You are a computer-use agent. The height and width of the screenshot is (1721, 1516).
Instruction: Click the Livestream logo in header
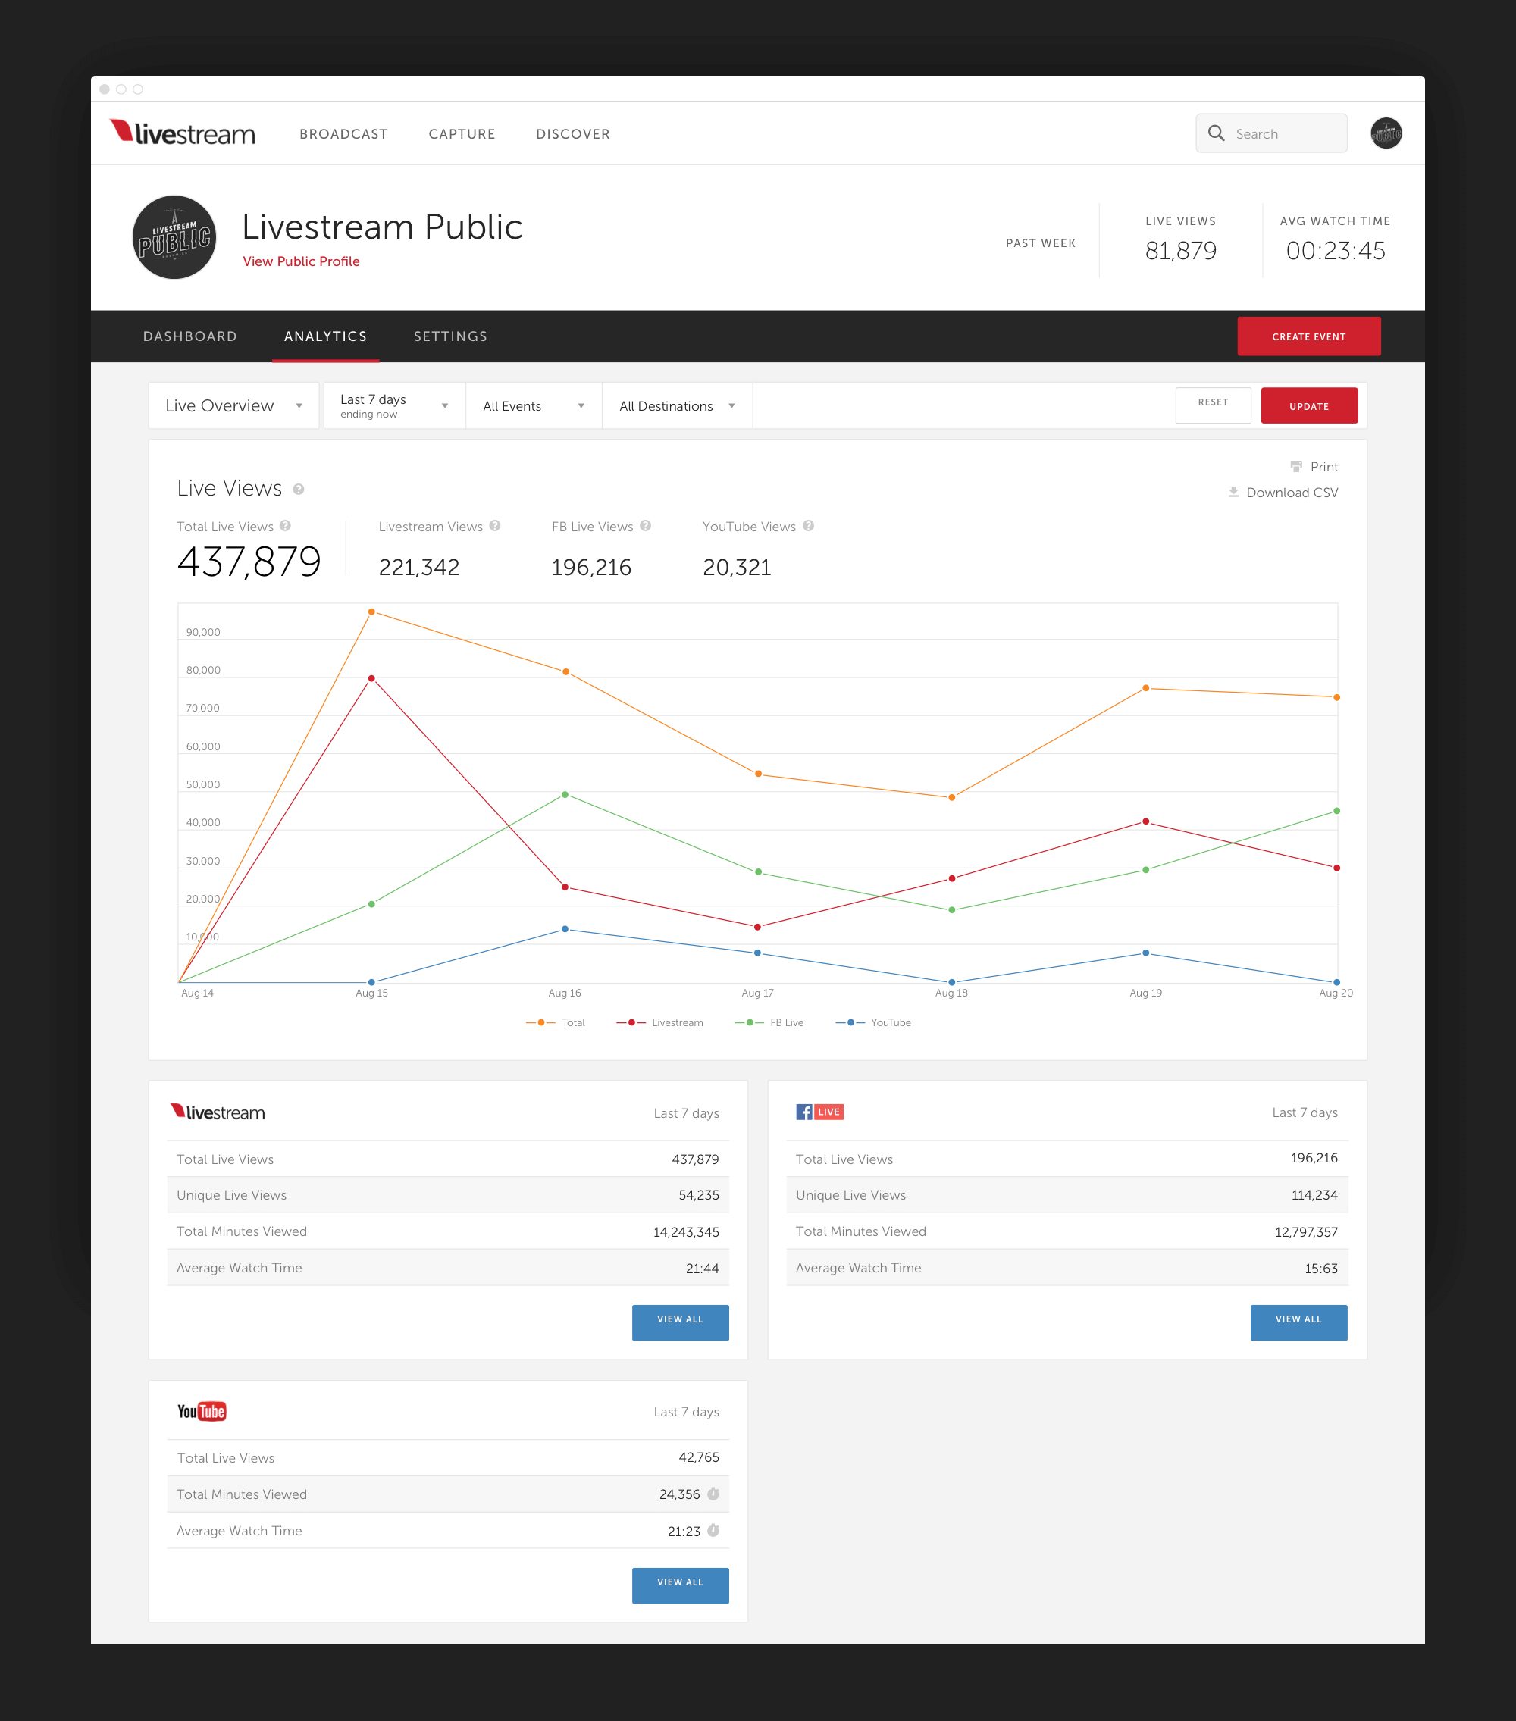click(182, 133)
